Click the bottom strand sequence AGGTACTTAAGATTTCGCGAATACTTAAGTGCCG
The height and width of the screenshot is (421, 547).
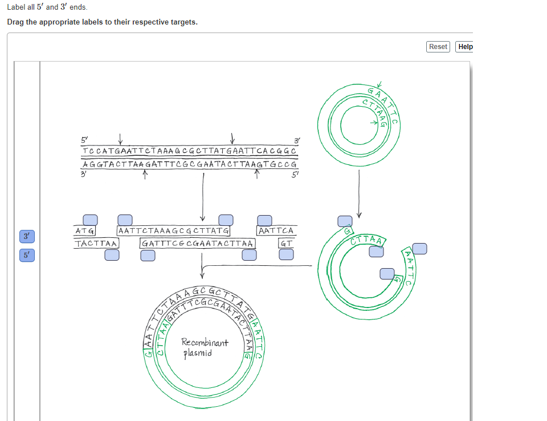[189, 164]
